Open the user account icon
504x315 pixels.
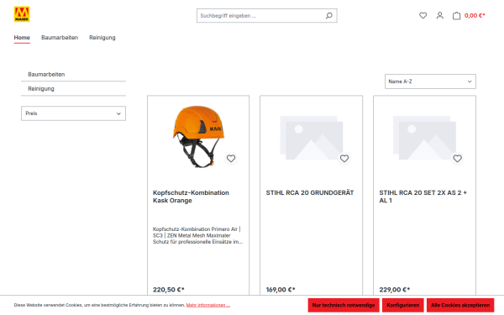click(439, 15)
